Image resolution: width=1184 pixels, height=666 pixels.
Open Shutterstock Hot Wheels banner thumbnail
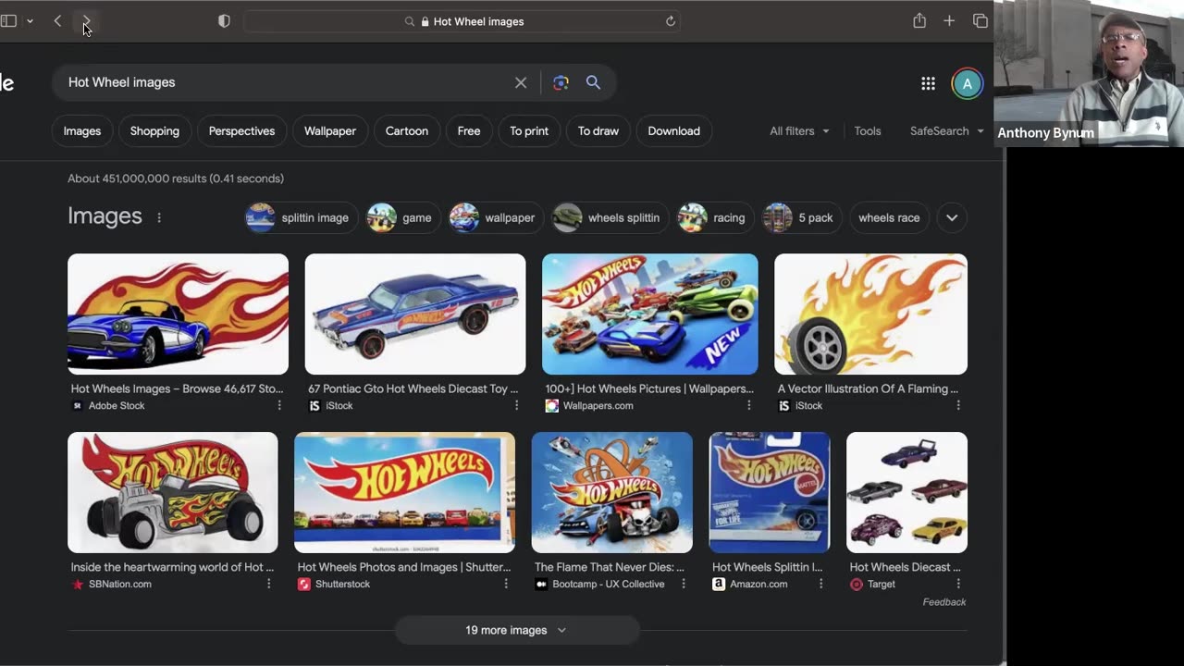404,492
